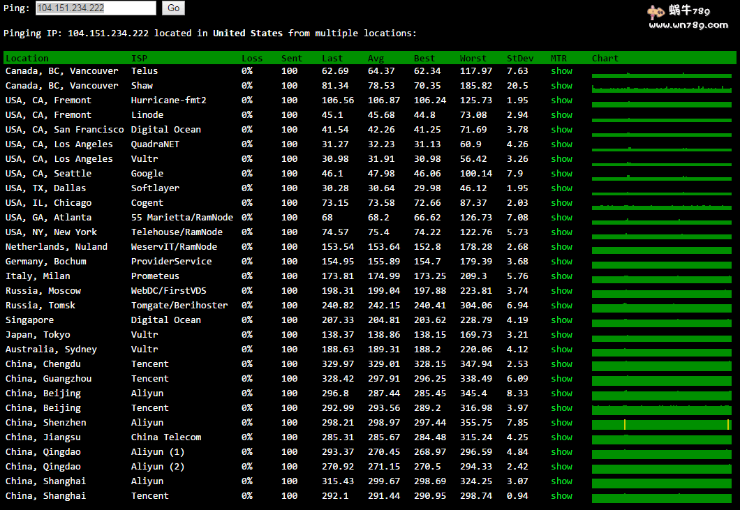Show MTR for China Jiangsu Telecom

(561, 437)
